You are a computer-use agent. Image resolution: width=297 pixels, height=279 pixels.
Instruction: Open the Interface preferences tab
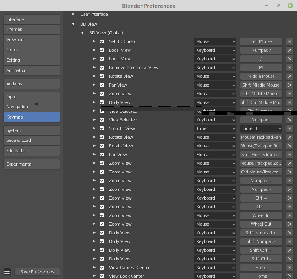32,19
